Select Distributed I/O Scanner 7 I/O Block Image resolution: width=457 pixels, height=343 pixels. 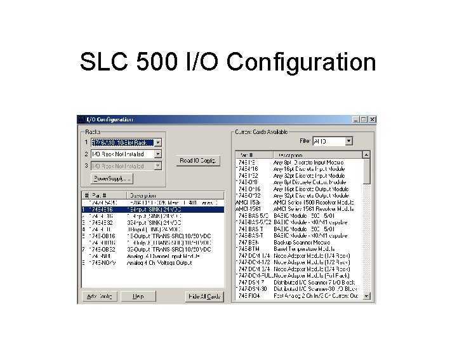pos(299,282)
